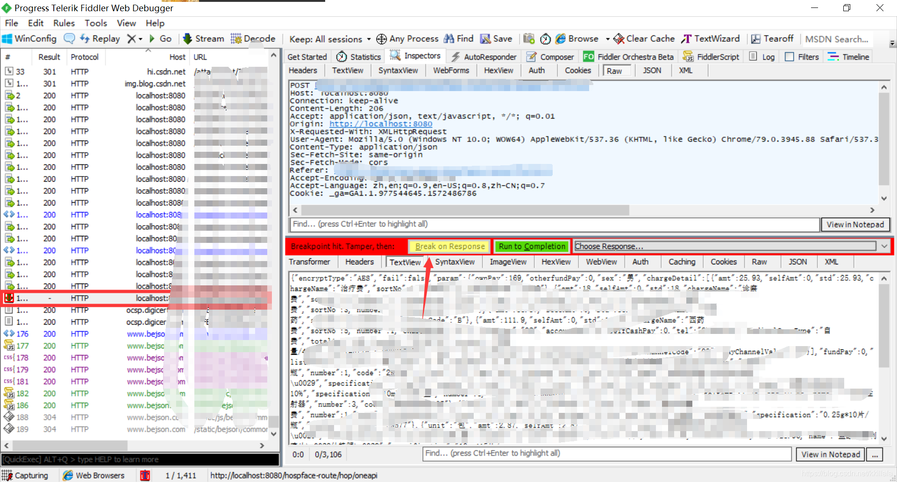The width and height of the screenshot is (897, 482).
Task: Launch Browse in Internet Explorer
Action: tap(577, 39)
